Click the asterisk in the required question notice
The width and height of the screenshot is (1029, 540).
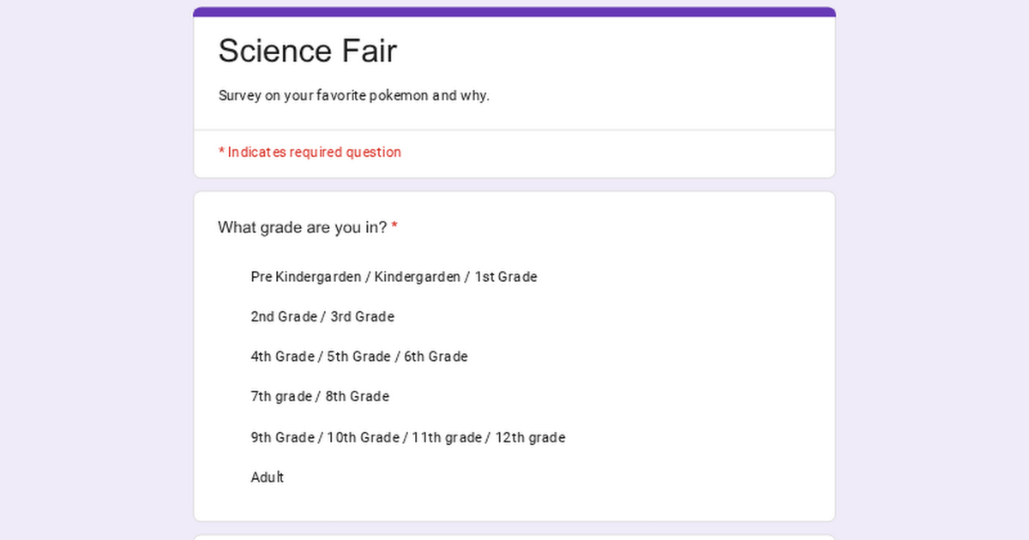click(x=221, y=153)
